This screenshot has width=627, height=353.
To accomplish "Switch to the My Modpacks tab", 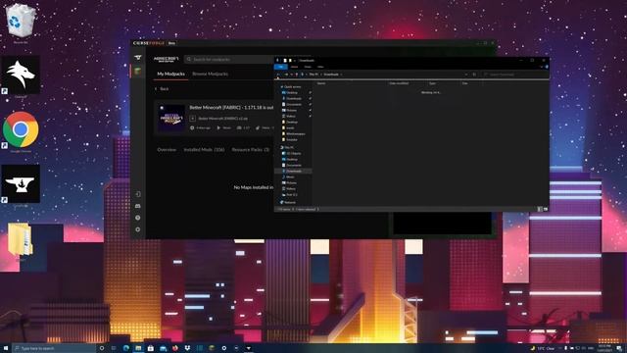I will [x=170, y=75].
